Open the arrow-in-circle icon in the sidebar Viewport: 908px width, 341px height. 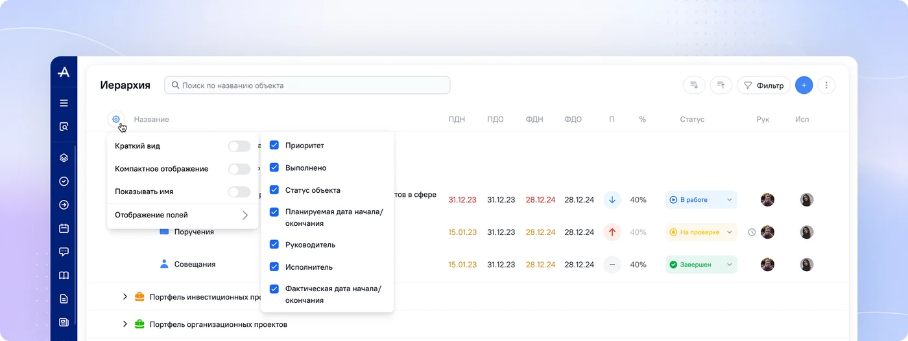click(x=64, y=205)
